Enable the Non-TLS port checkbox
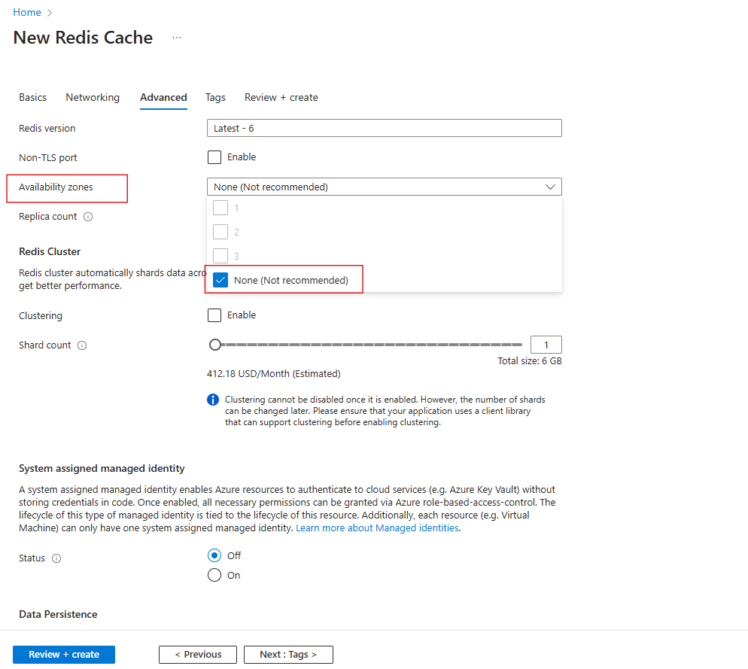Viewport: 748px width, 669px height. pyautogui.click(x=214, y=157)
